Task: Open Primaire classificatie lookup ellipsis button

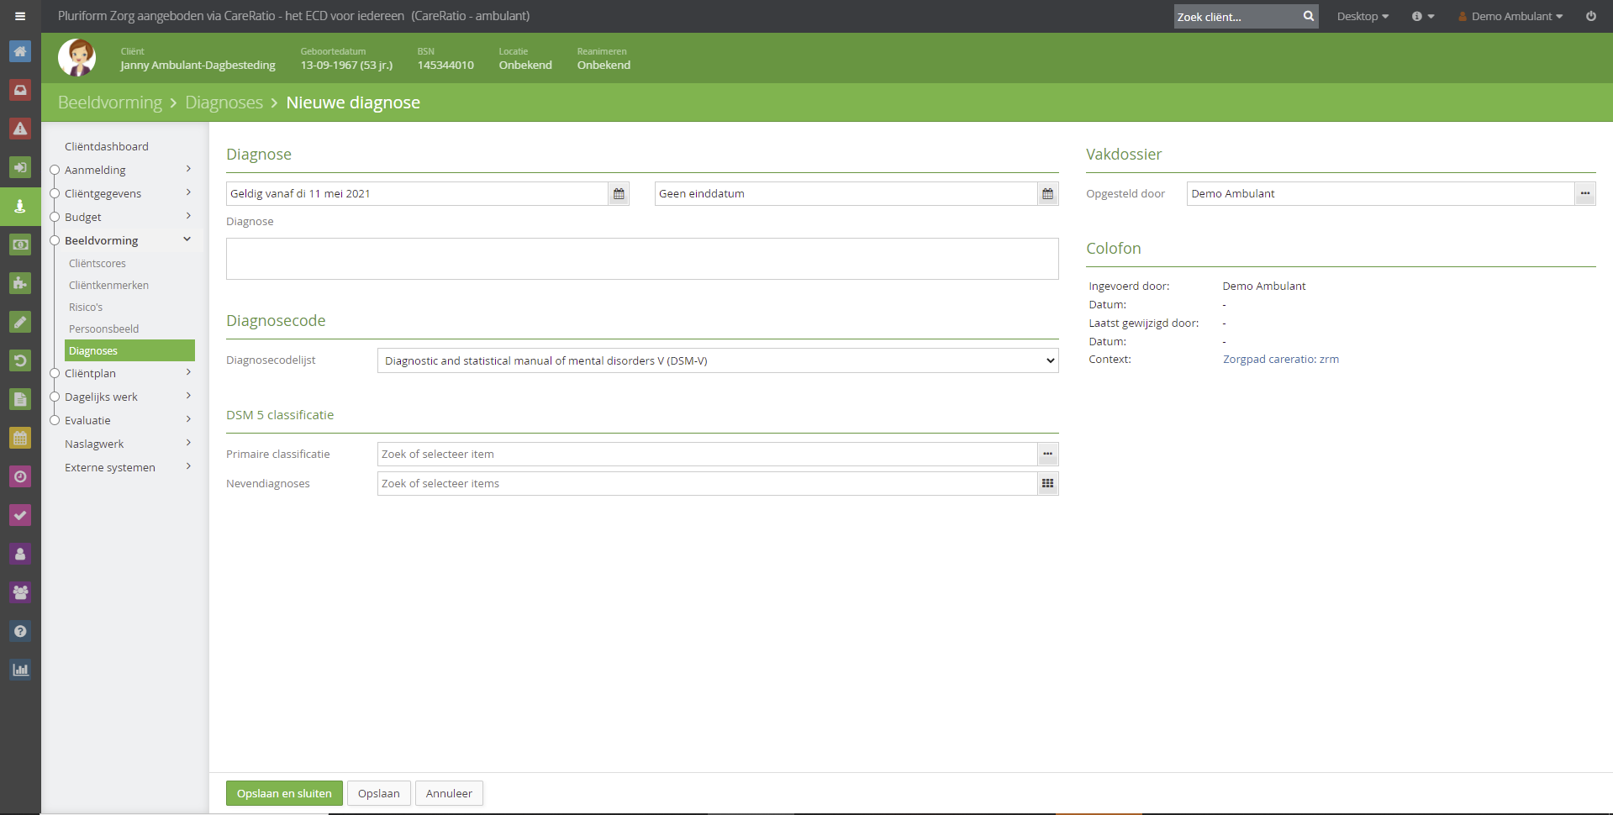Action: click(1047, 455)
